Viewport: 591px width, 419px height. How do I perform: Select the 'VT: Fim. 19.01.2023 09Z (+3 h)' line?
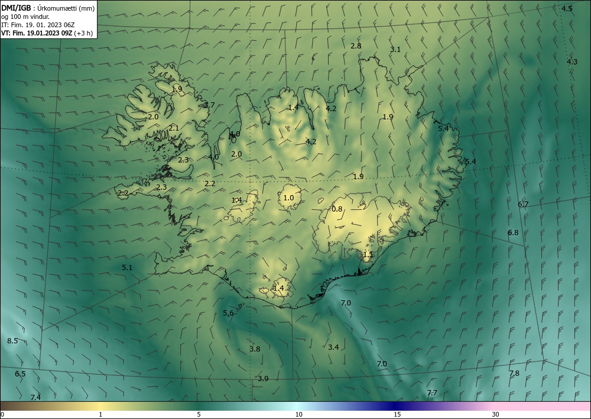click(47, 33)
